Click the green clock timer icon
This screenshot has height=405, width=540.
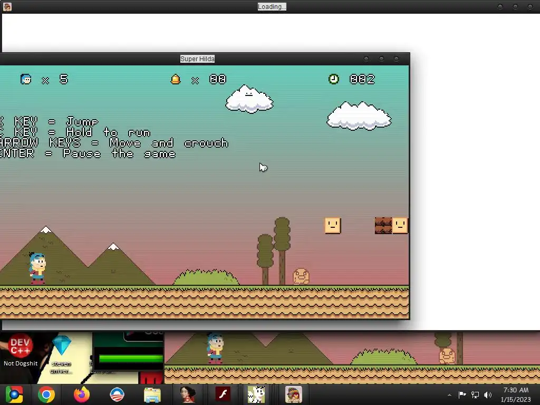333,79
